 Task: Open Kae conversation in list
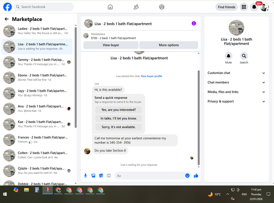tap(37, 125)
